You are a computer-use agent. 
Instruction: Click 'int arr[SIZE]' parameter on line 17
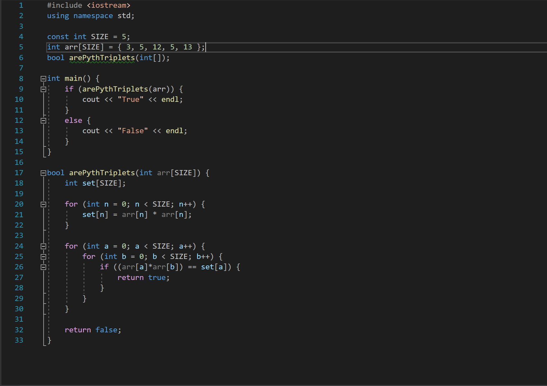coord(168,173)
